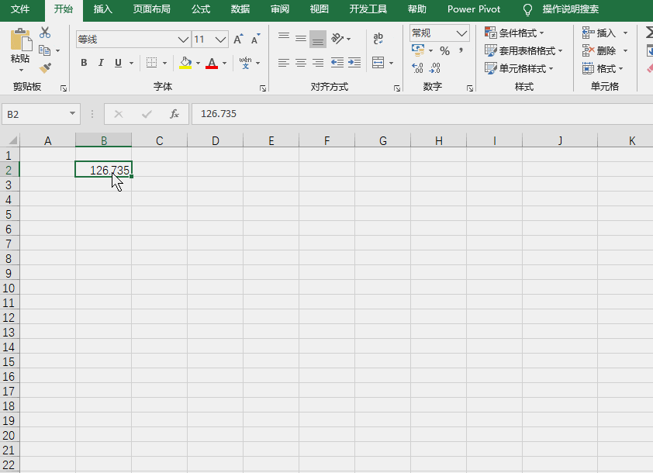The height and width of the screenshot is (473, 653).
Task: Select the Format Painter brush icon
Action: [45, 67]
